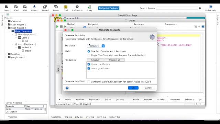Open the Forum toolbar icon

tap(56, 8)
